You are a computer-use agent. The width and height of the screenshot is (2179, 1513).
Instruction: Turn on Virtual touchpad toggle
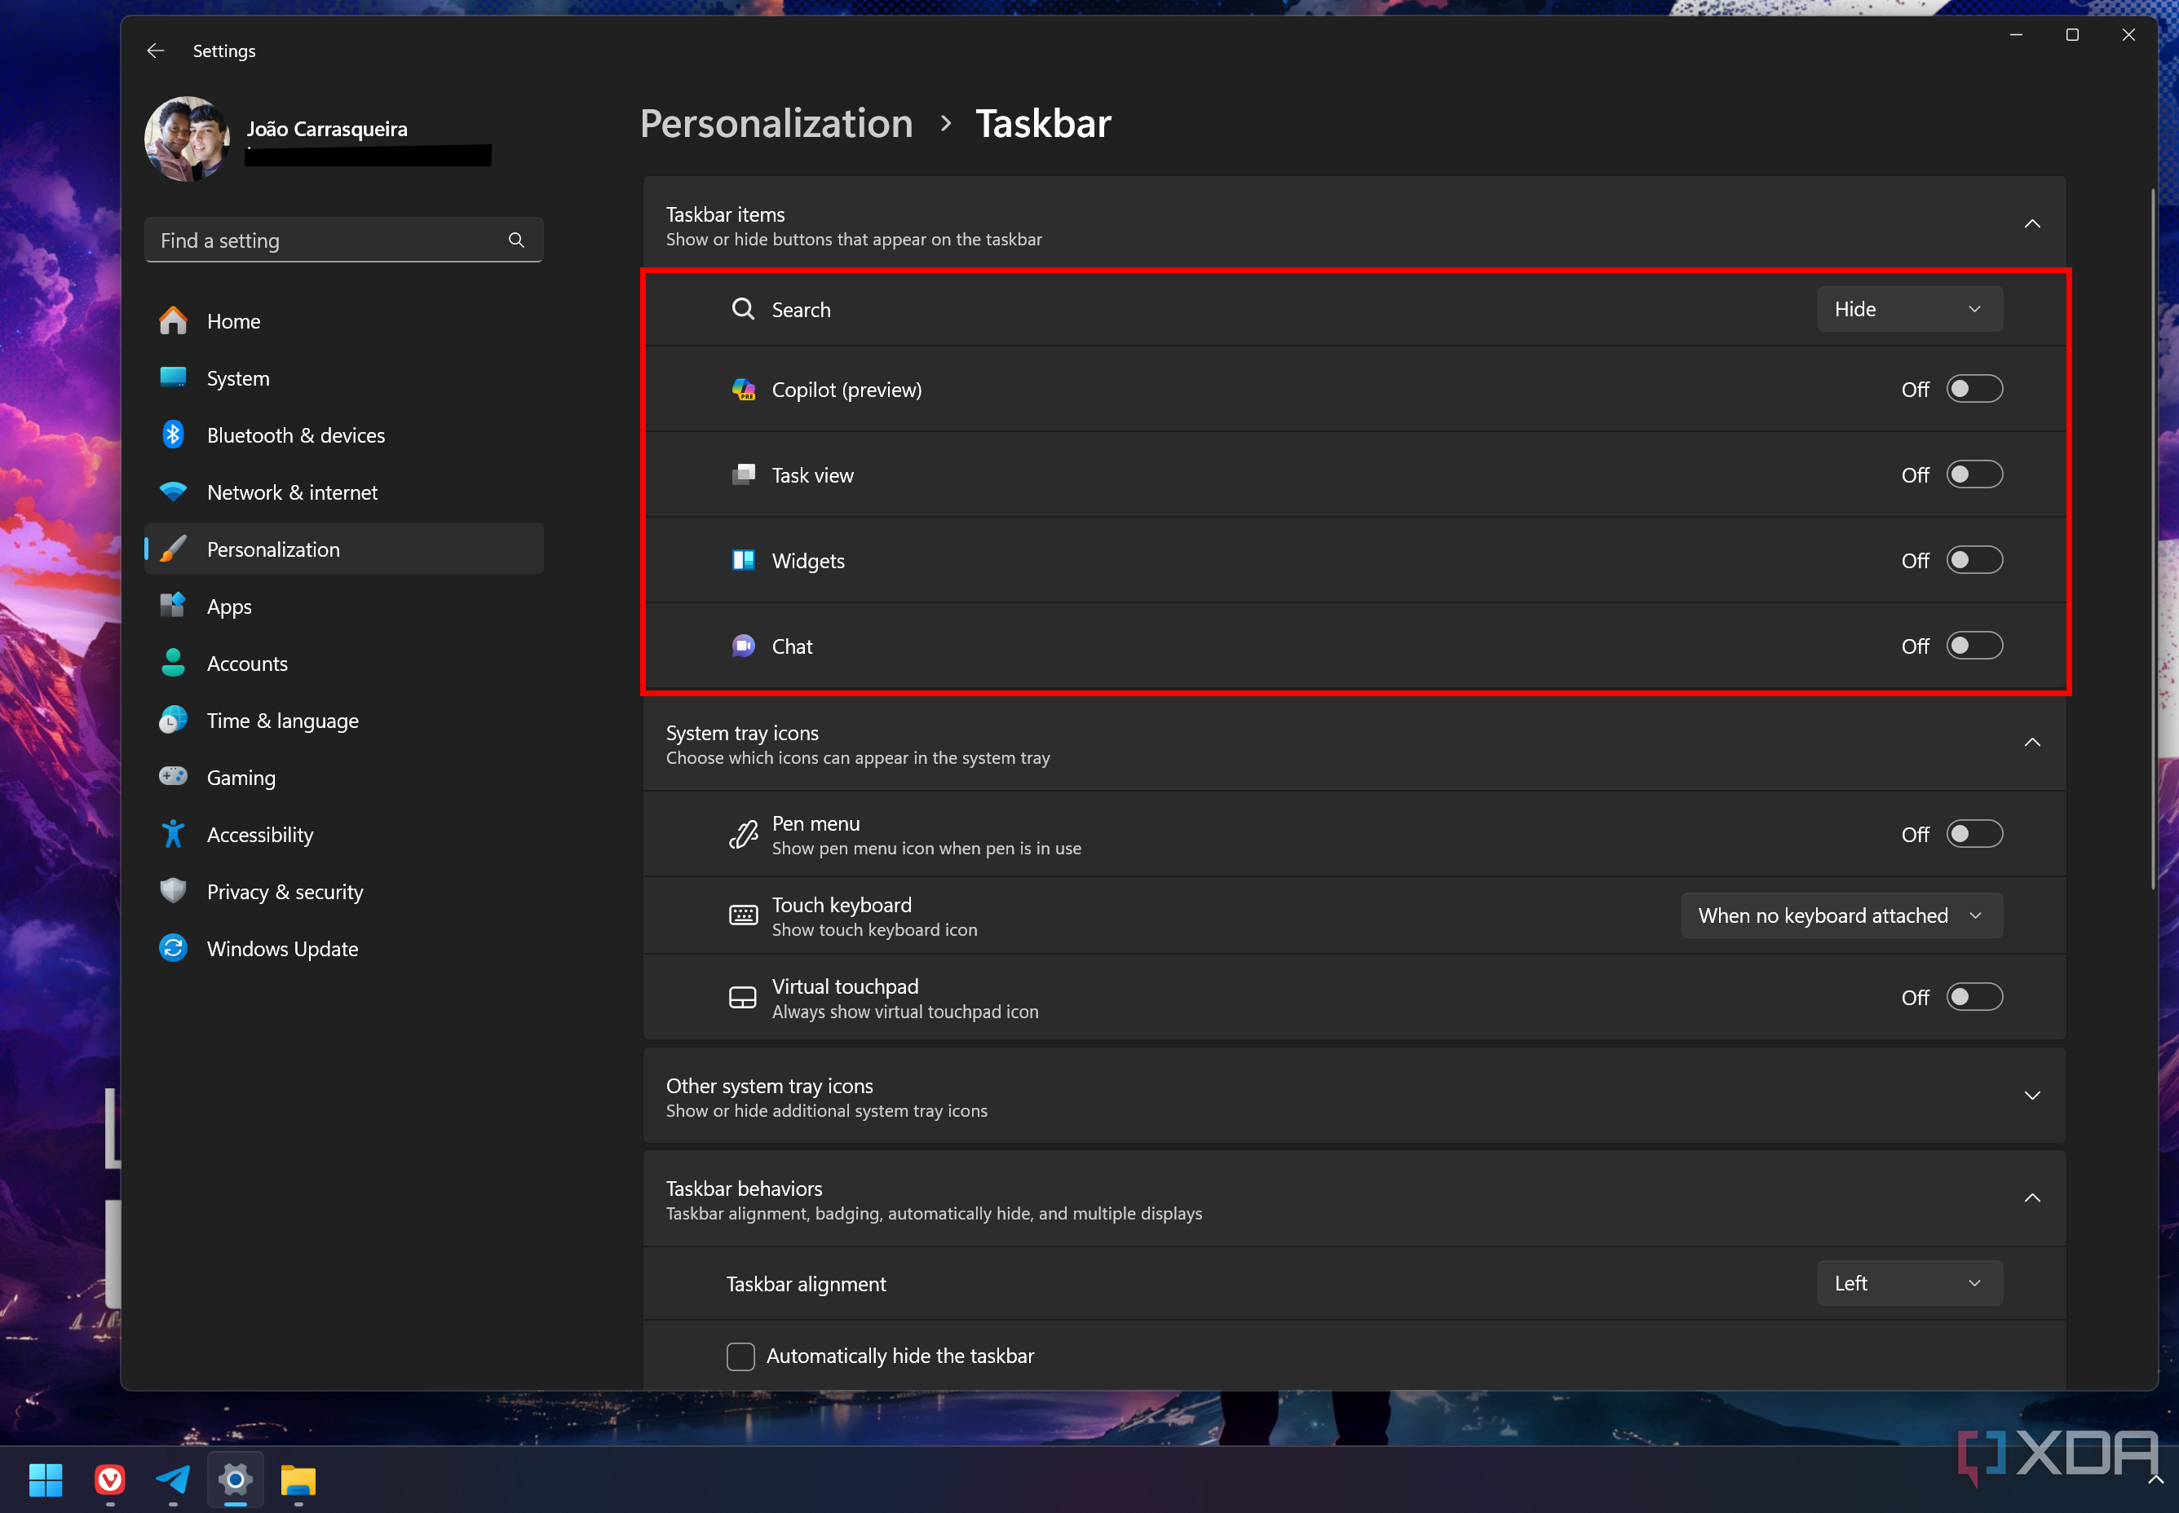(x=1974, y=997)
